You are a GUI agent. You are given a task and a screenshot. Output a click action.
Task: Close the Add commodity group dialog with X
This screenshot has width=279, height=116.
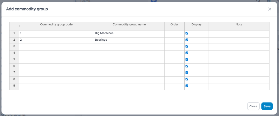269,9
